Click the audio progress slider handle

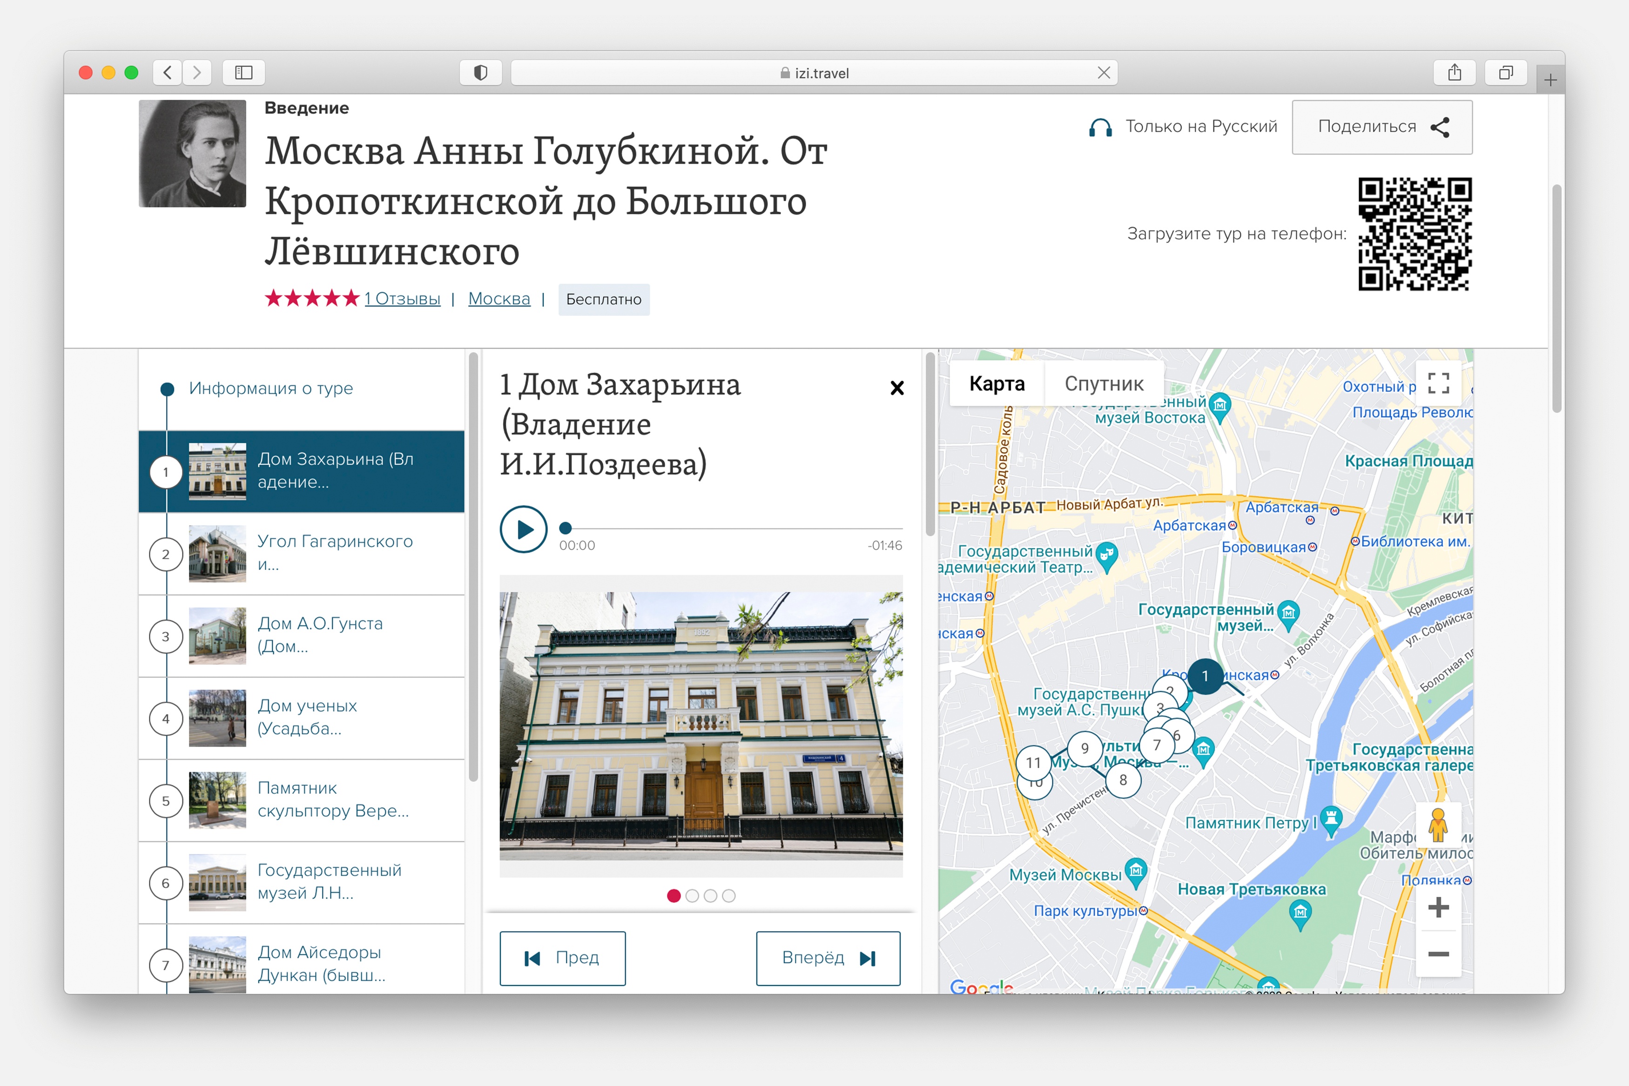565,528
